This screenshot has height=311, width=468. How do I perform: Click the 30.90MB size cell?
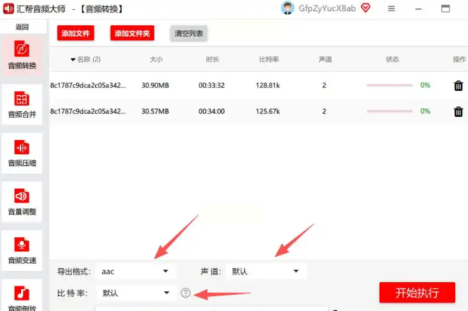click(155, 86)
